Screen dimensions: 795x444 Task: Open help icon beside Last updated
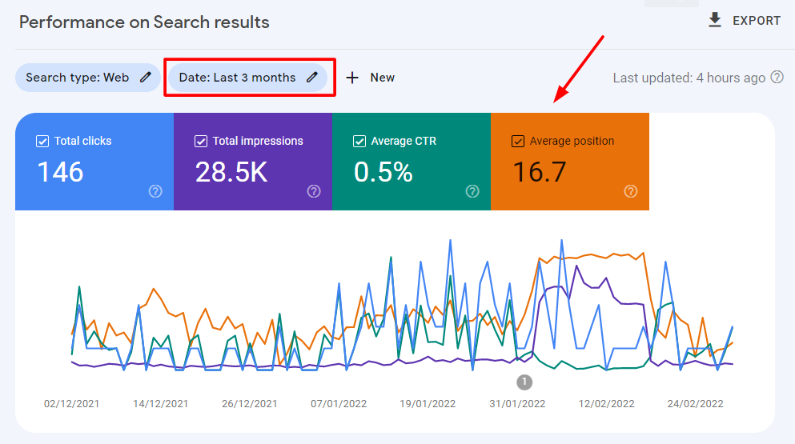point(777,78)
